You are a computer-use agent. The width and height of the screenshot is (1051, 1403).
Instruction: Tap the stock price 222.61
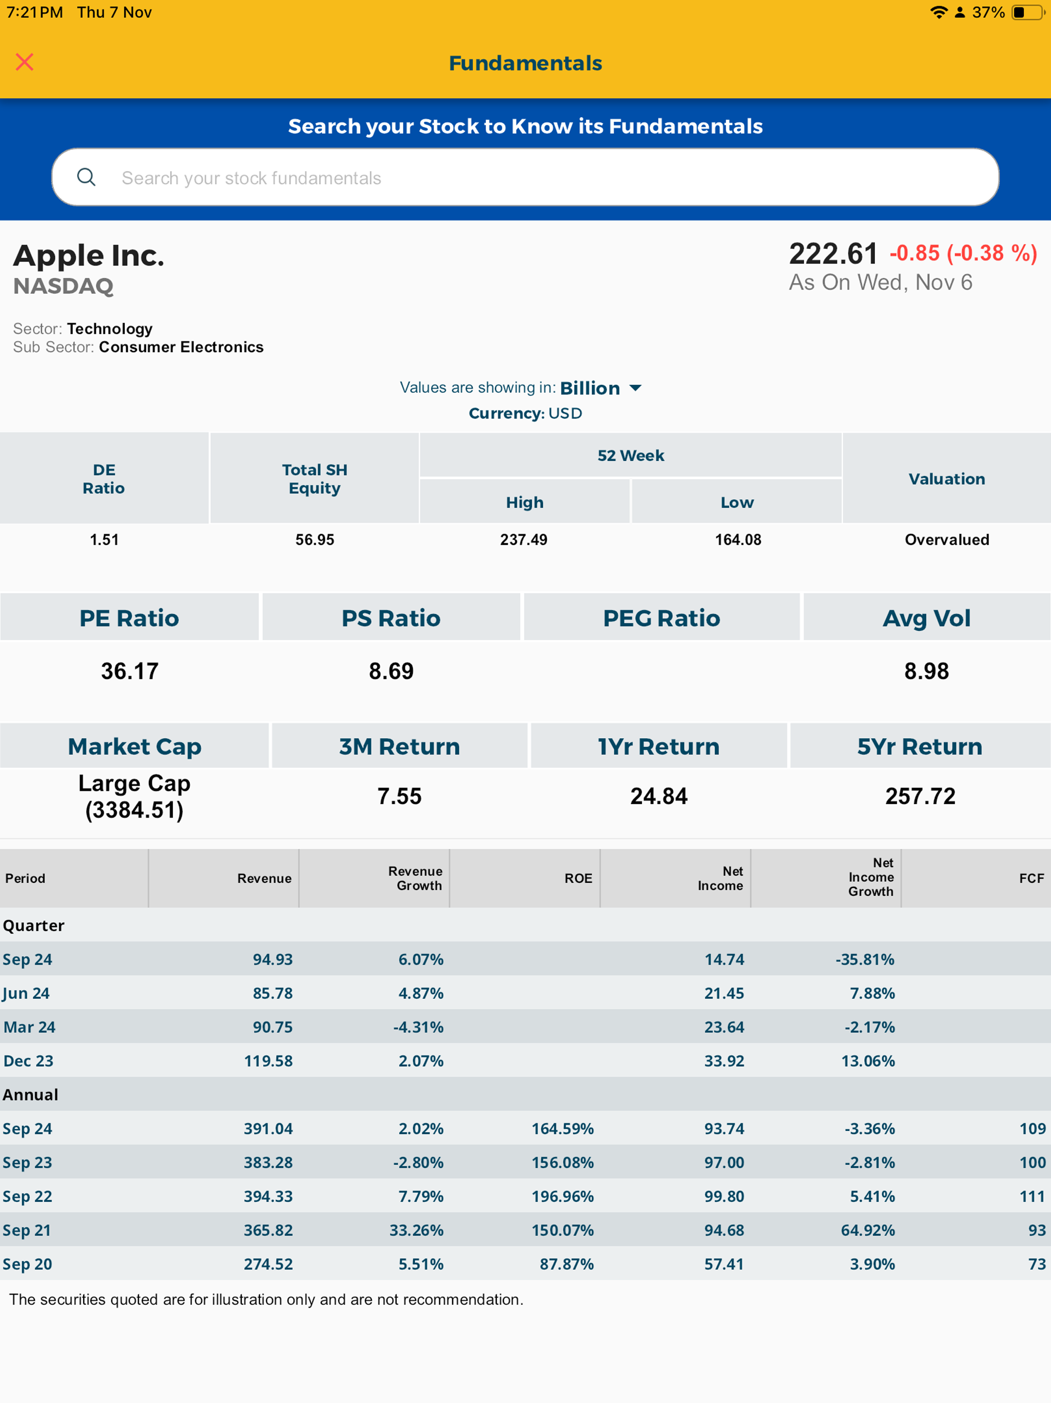point(833,254)
